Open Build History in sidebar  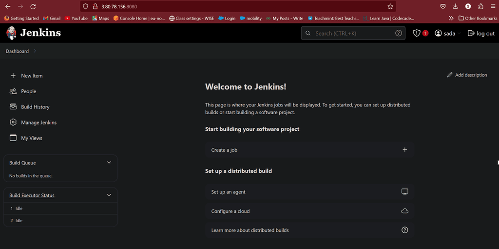pos(35,107)
